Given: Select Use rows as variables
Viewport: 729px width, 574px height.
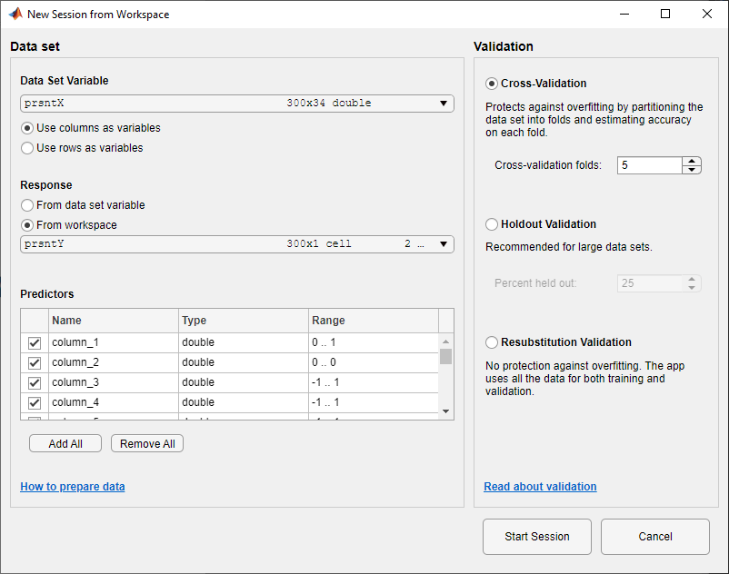Looking at the screenshot, I should click(x=27, y=148).
